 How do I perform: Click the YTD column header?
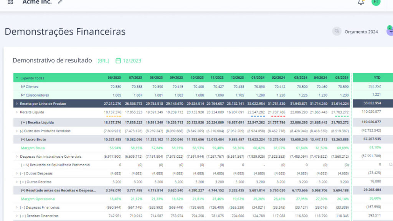pos(377,78)
